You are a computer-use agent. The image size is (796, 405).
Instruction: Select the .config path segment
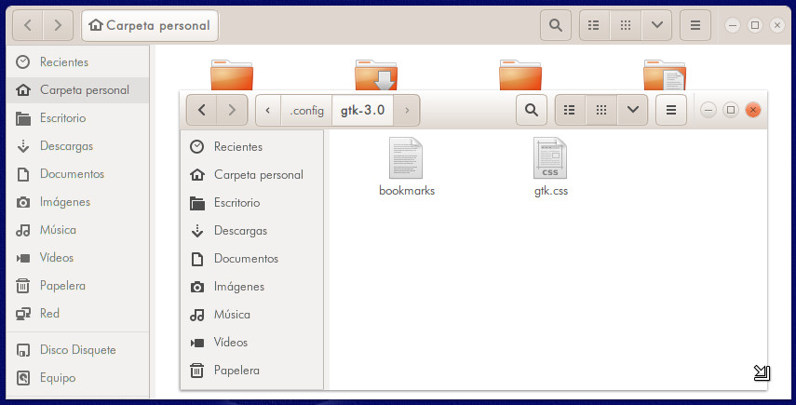[x=306, y=110]
